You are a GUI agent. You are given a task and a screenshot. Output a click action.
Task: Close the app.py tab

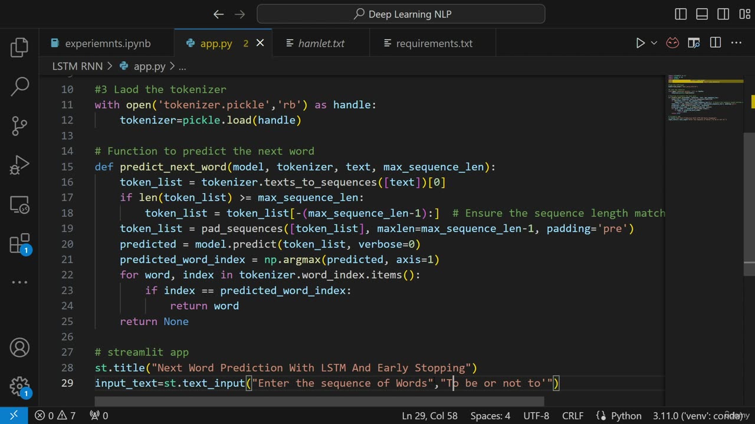pyautogui.click(x=260, y=43)
